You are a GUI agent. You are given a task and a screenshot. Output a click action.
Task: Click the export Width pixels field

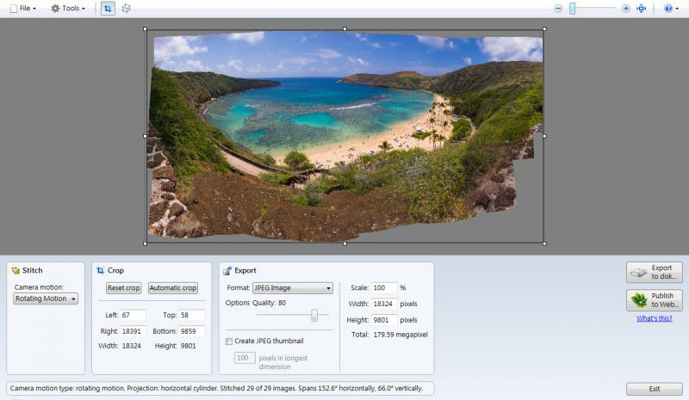[384, 304]
